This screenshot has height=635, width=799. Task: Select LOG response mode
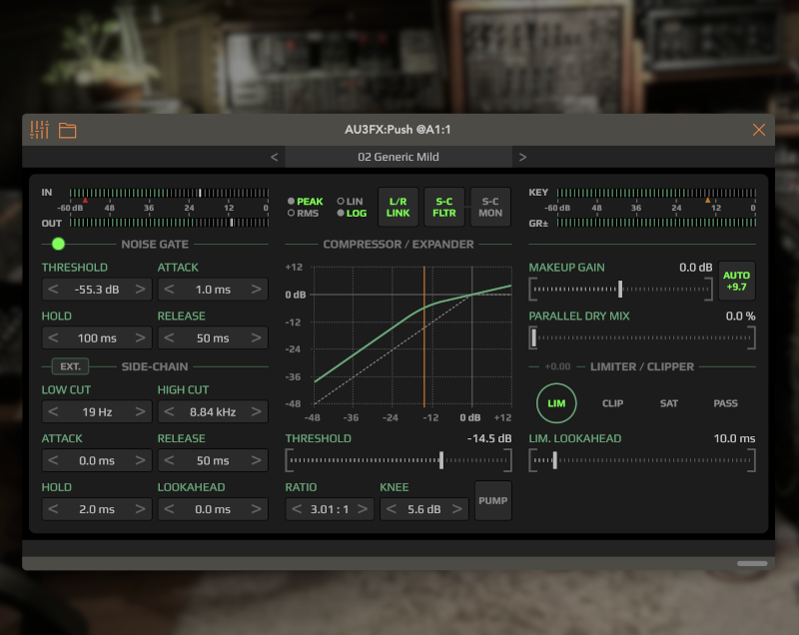[x=353, y=213]
